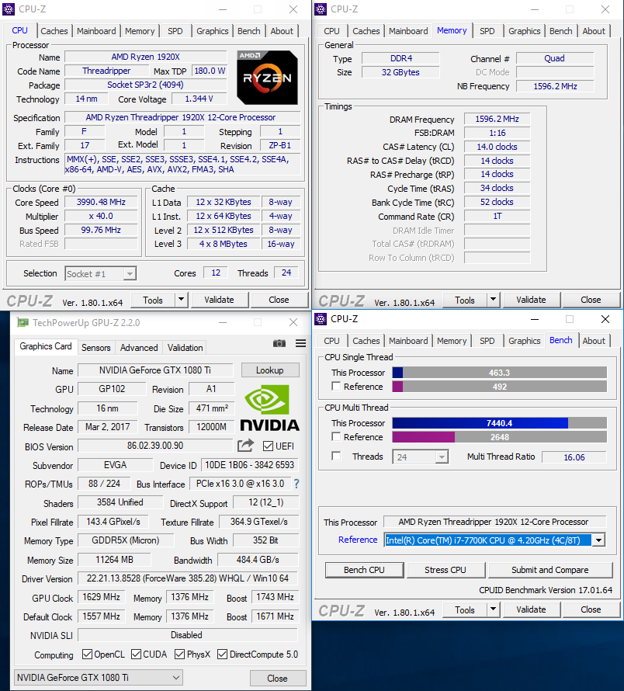Click Memory Size value 11264 MB
Viewport: 624px width, 691px height.
click(x=114, y=560)
